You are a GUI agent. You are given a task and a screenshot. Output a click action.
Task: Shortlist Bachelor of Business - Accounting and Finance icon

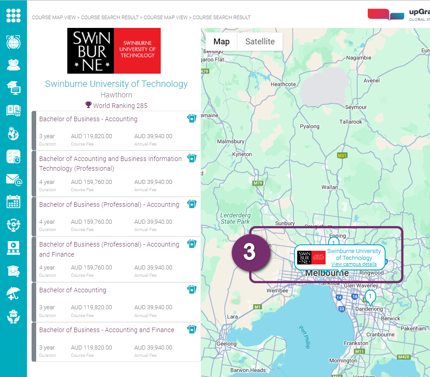191,329
